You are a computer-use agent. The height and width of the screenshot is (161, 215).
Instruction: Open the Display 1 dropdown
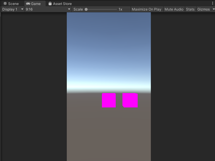pos(13,9)
